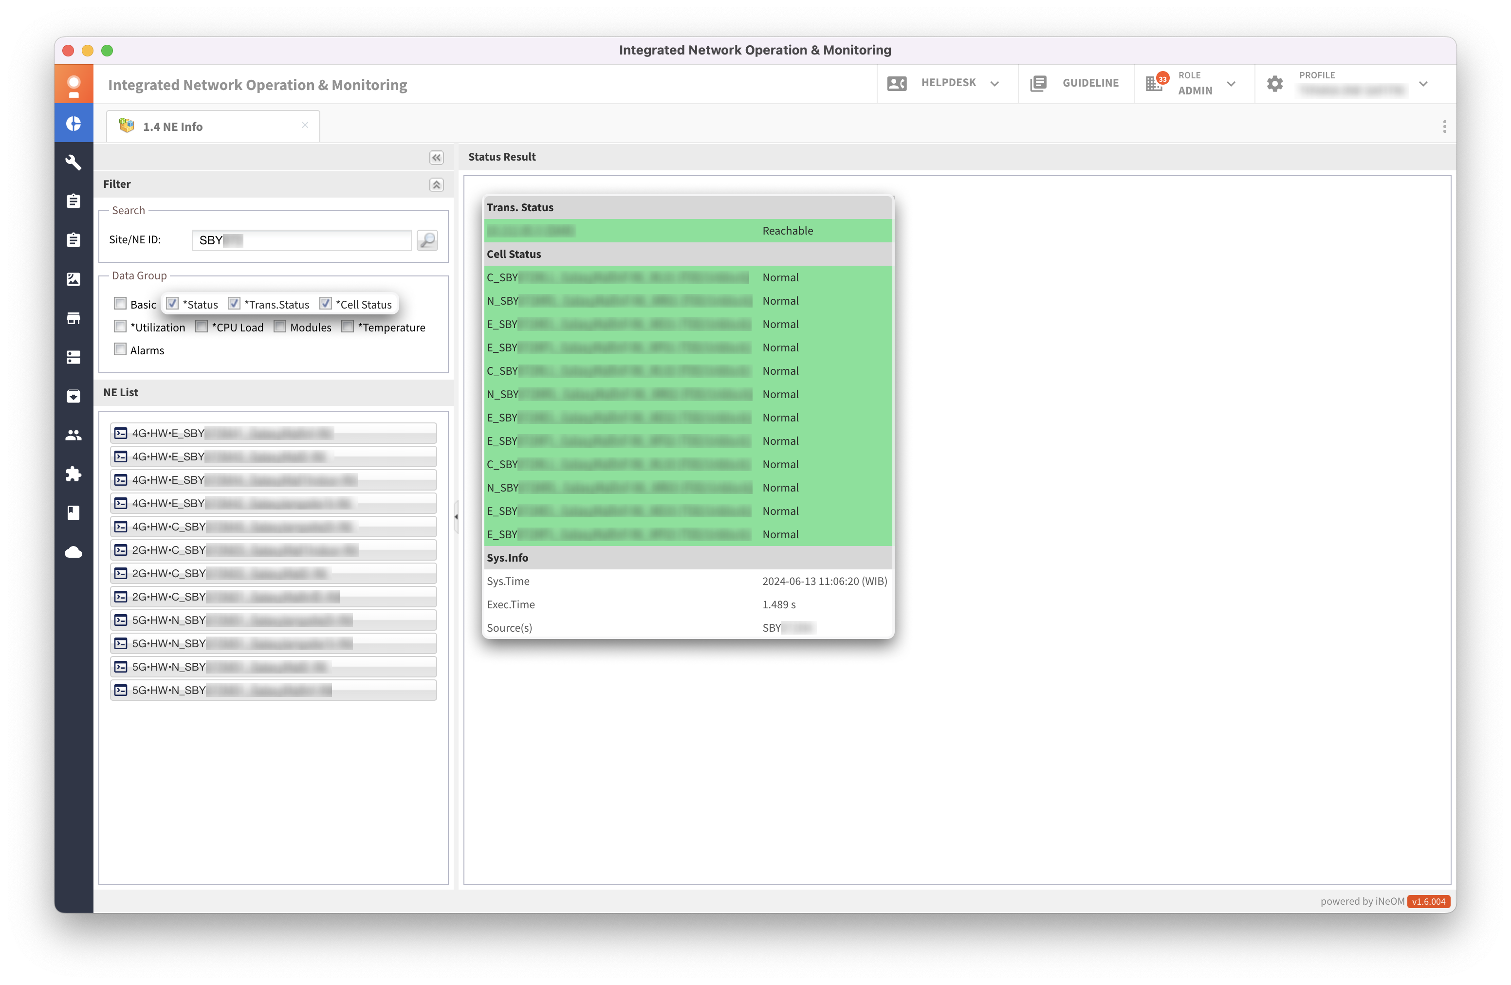Click the Integrated Network Operation & Monitoring header title

coord(258,84)
